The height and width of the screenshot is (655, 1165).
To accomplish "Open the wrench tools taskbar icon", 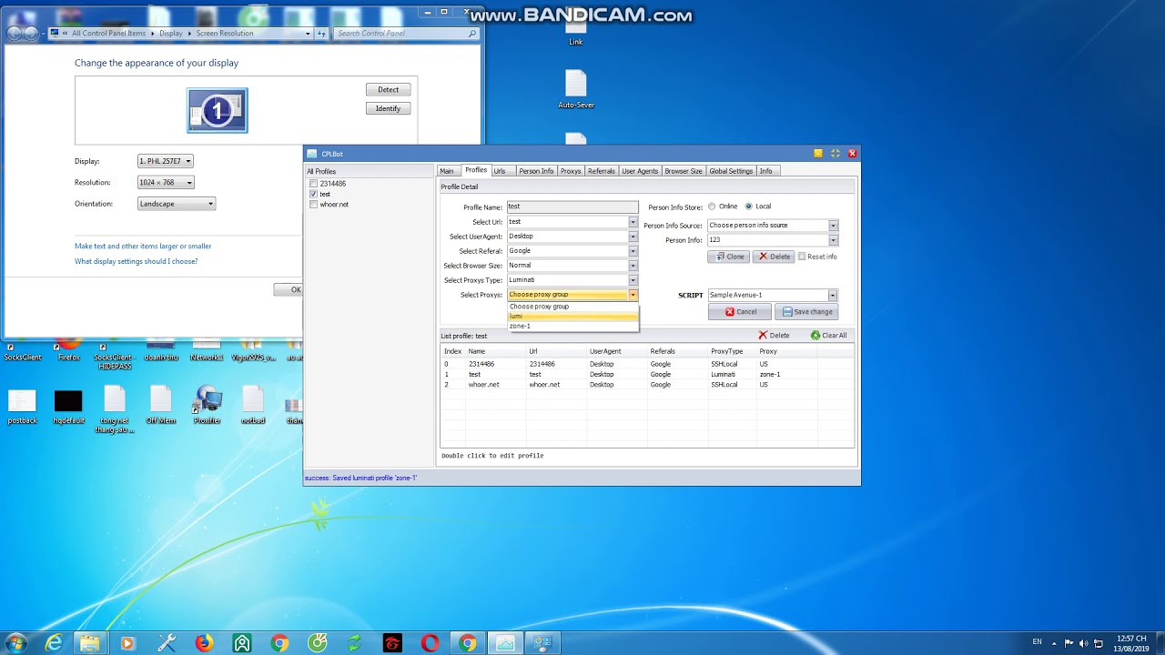I will tap(166, 643).
